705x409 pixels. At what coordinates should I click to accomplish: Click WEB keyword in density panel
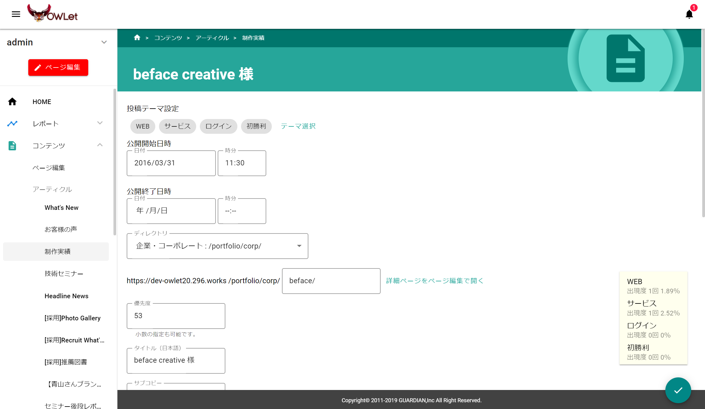[635, 282]
